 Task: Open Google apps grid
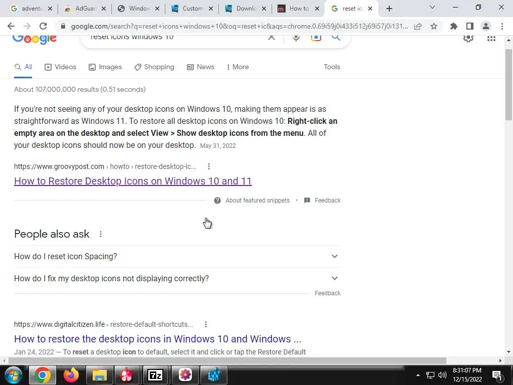[491, 38]
